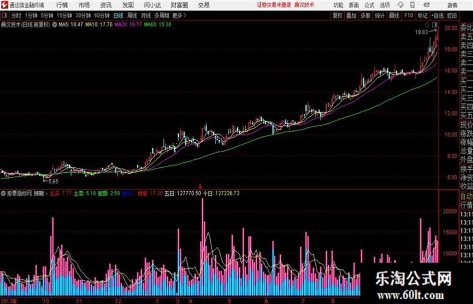This screenshot has width=473, height=304.
Task: Switch to 月线 period
Action: [x=146, y=15]
